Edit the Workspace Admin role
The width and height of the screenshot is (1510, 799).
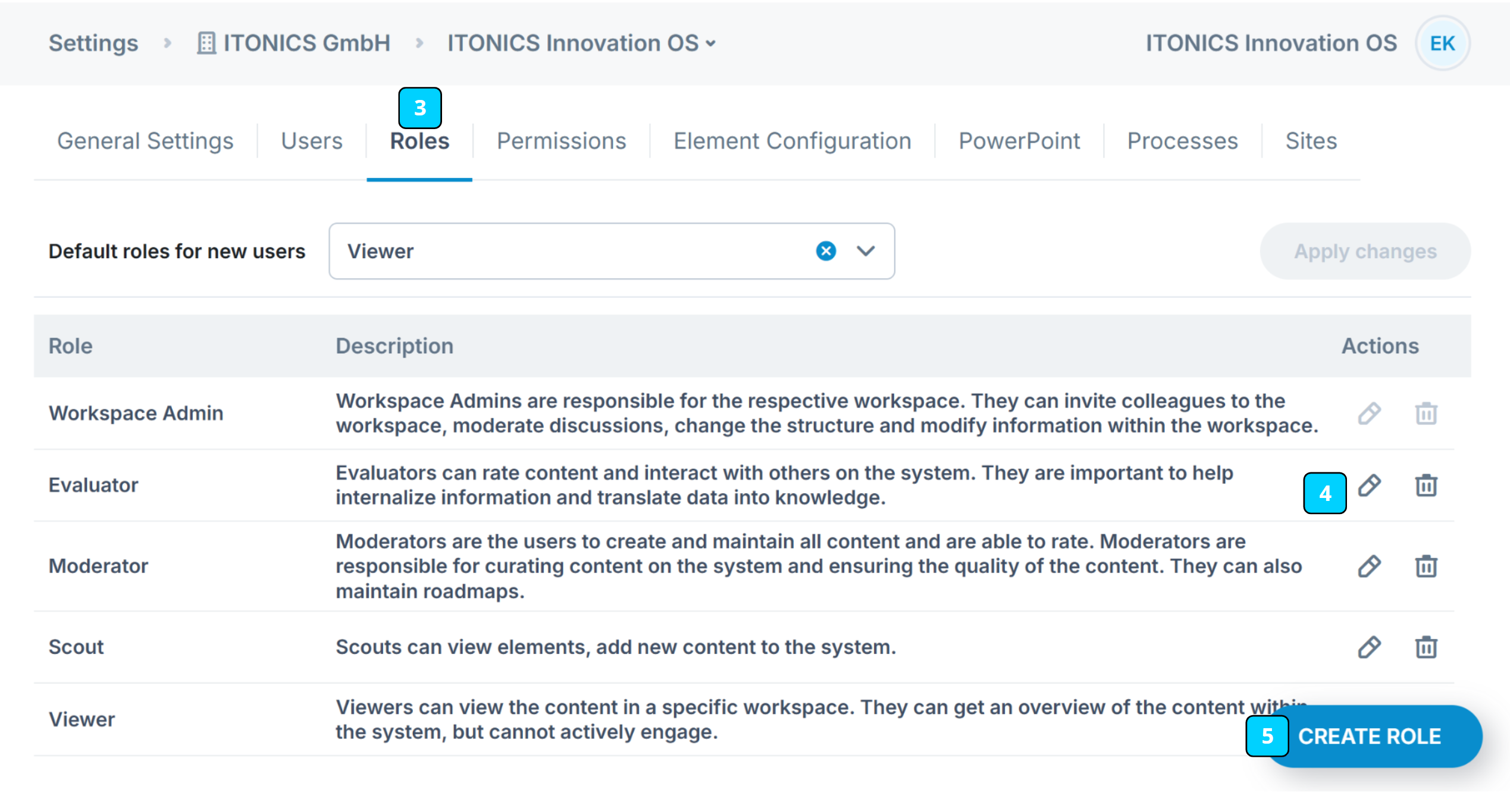click(x=1368, y=413)
